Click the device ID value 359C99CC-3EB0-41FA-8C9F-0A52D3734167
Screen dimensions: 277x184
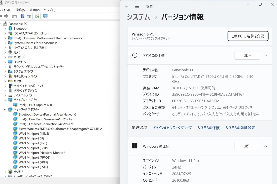tap(208, 94)
